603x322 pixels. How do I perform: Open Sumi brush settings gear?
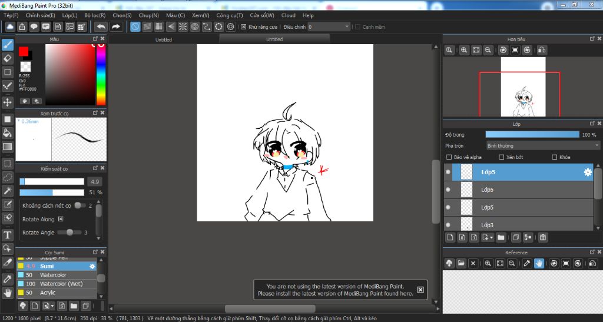(92, 266)
